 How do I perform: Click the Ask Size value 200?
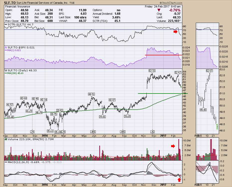(x=50, y=14)
